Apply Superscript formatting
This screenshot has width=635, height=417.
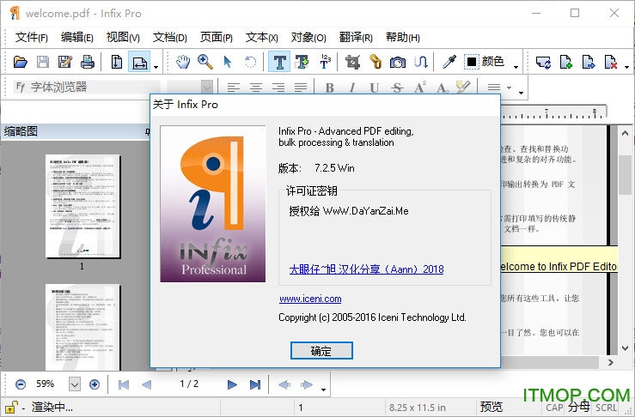tap(419, 87)
